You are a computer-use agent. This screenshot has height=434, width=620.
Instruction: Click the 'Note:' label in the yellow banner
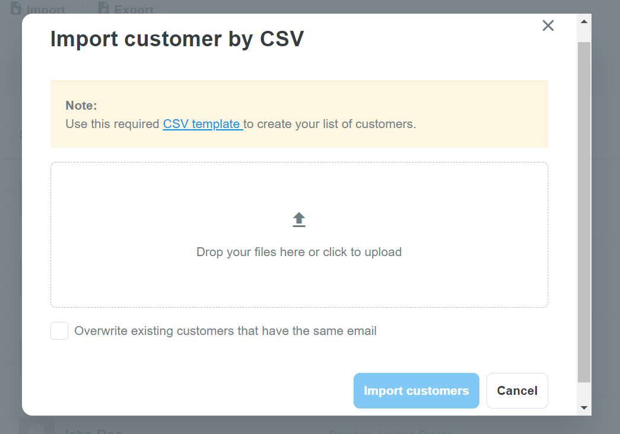point(81,106)
